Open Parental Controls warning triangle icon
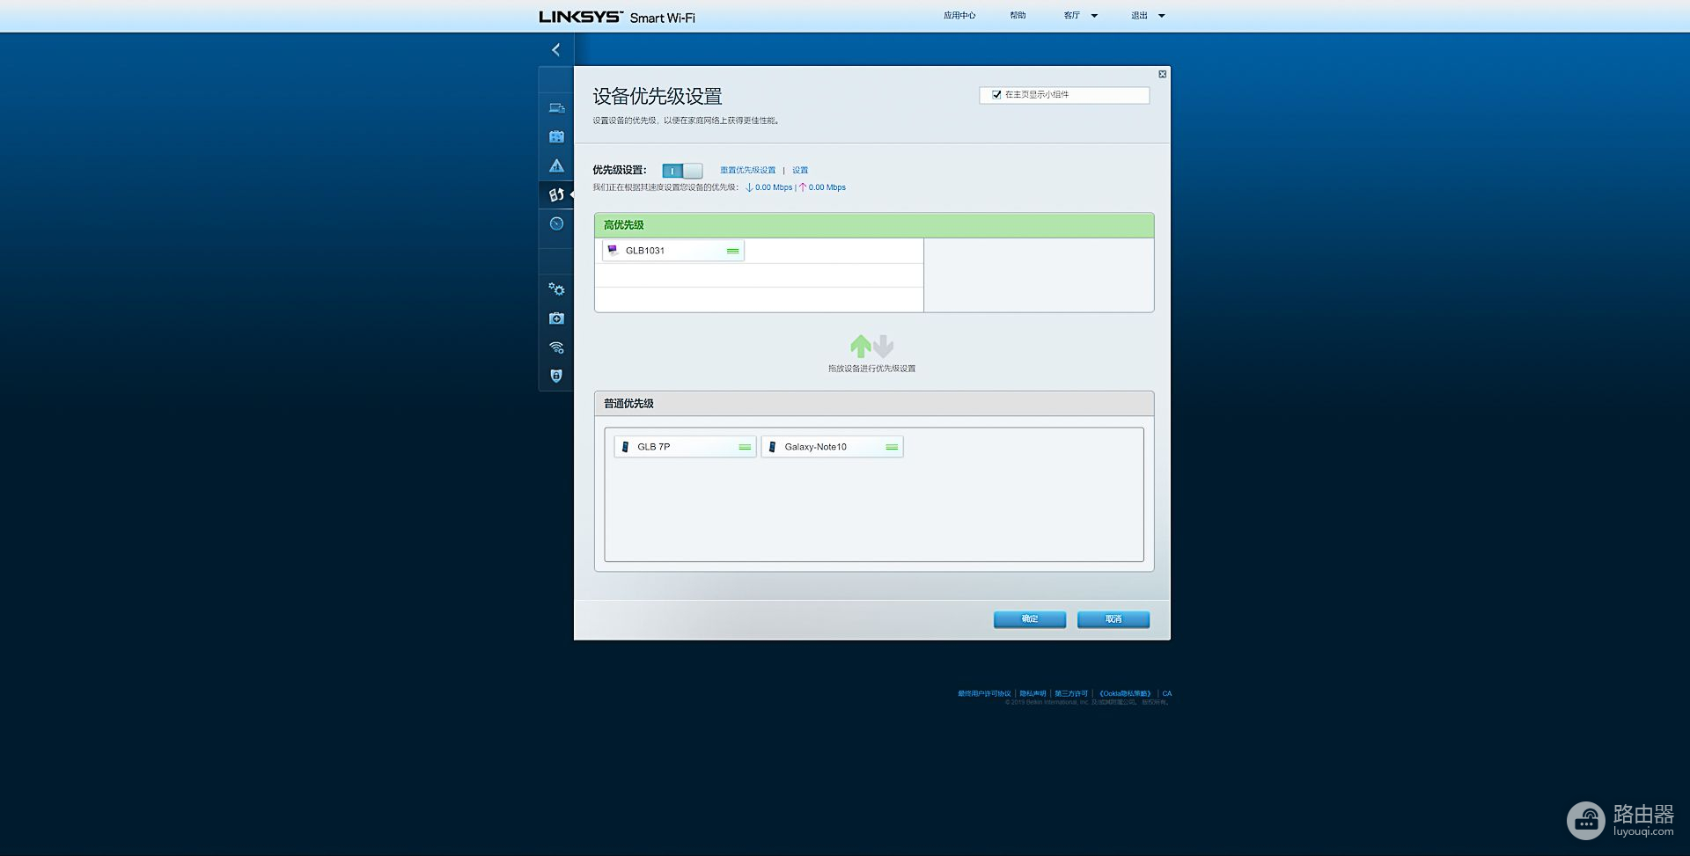Screen dimensions: 1690x856 [x=556, y=165]
